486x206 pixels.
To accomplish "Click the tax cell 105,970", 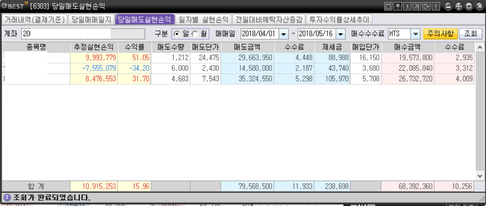I will click(332, 79).
